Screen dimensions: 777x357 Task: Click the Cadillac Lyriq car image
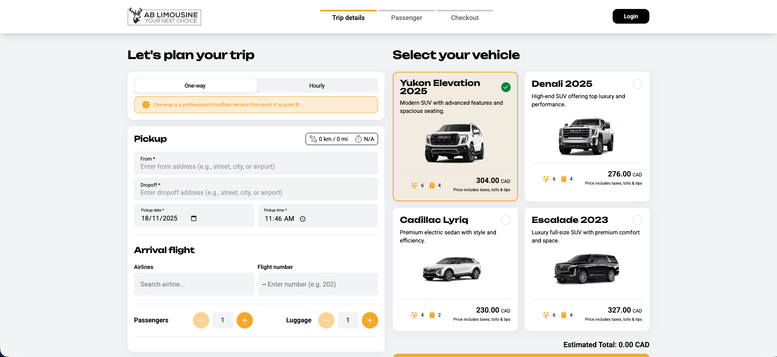(x=452, y=269)
